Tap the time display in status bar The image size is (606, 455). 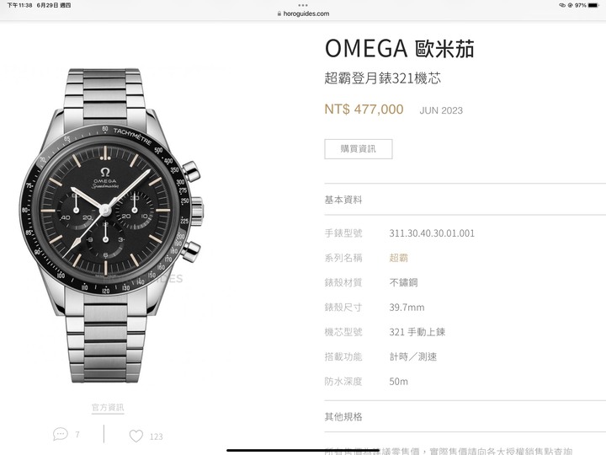point(19,5)
